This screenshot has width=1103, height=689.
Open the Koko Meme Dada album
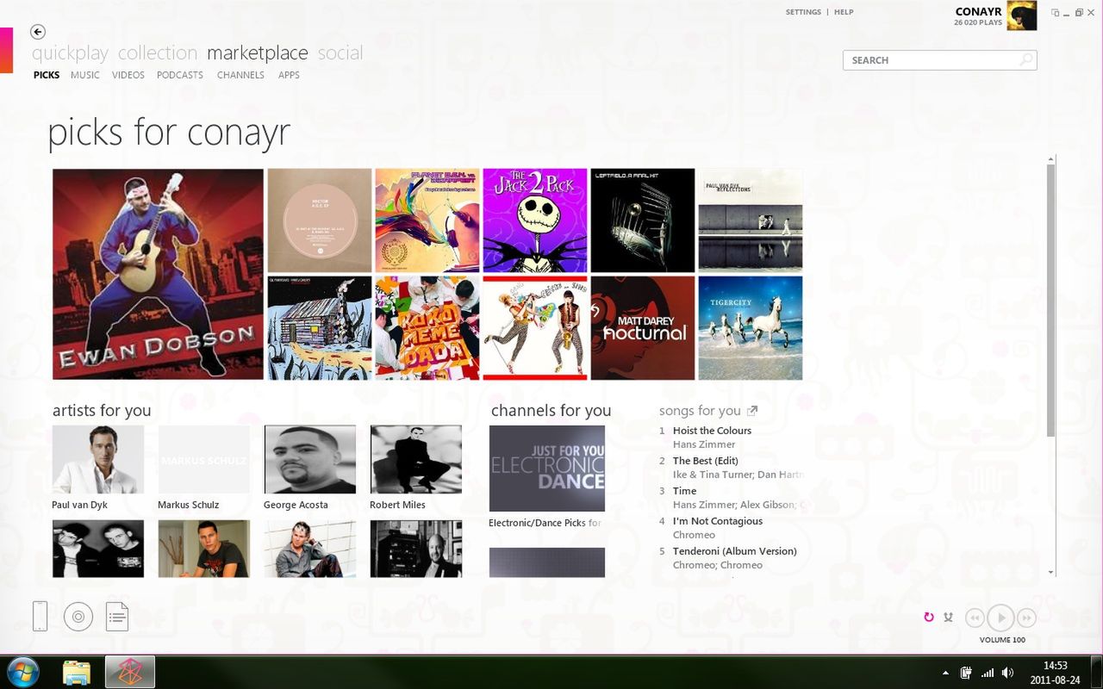427,328
